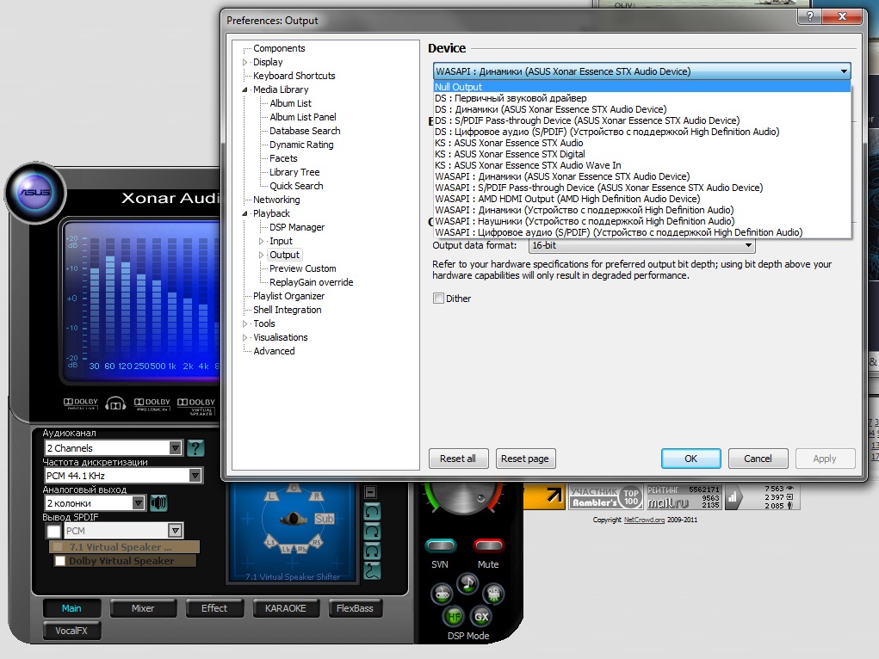Click the clockwise rotation icon in speaker shifter
This screenshot has height=659, width=879.
pyautogui.click(x=372, y=532)
